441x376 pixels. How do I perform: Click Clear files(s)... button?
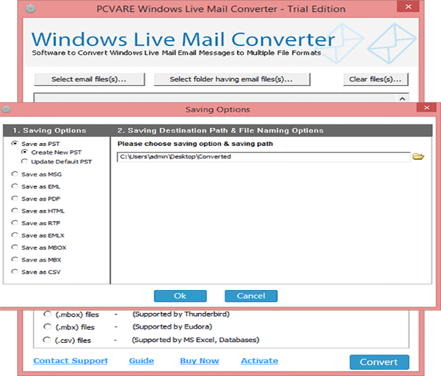(x=375, y=79)
